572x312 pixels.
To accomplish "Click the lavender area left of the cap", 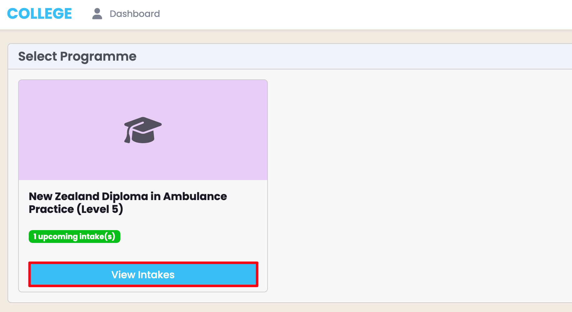I will click(x=69, y=130).
